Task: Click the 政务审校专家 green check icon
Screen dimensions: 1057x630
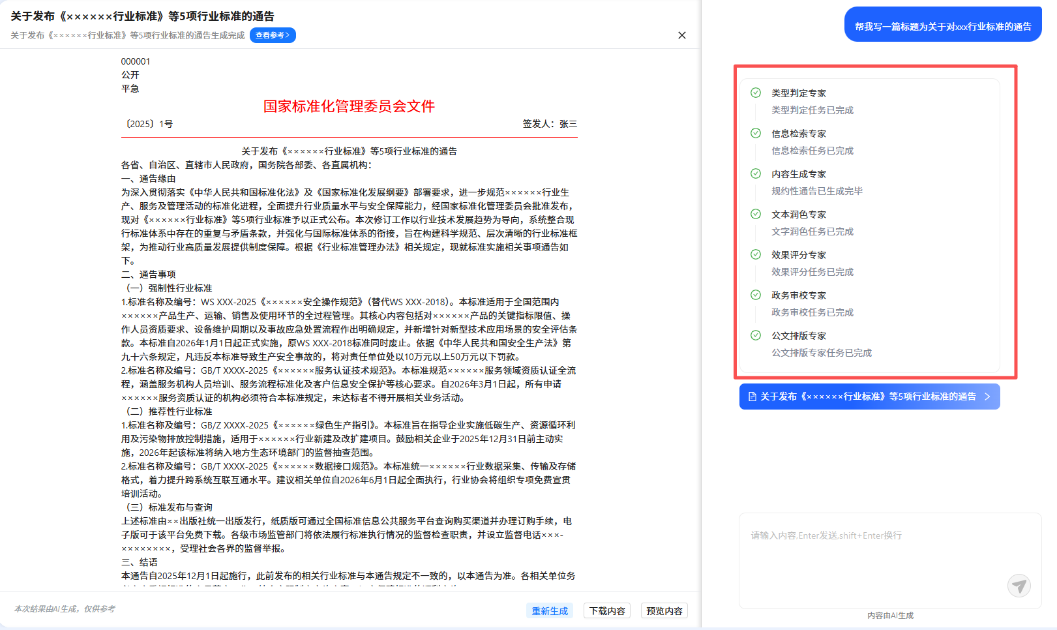Action: coord(756,295)
